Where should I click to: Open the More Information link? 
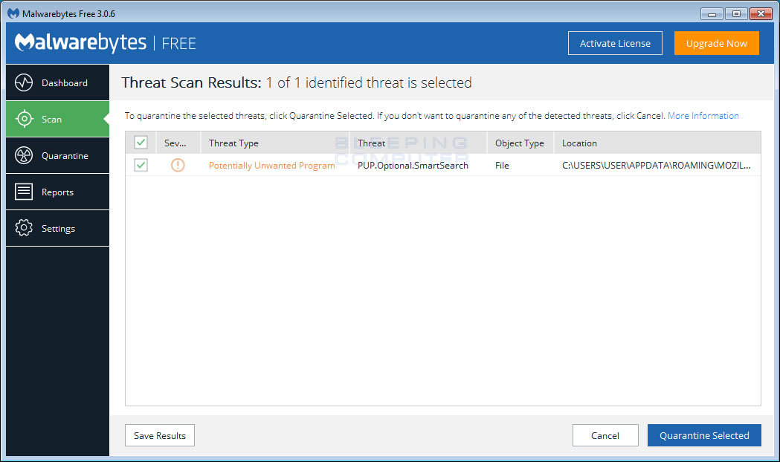coord(703,116)
